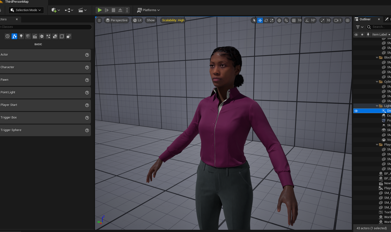Select the Cinematic clapperboard category icon
Viewport: 391px width, 232px height.
click(x=35, y=36)
